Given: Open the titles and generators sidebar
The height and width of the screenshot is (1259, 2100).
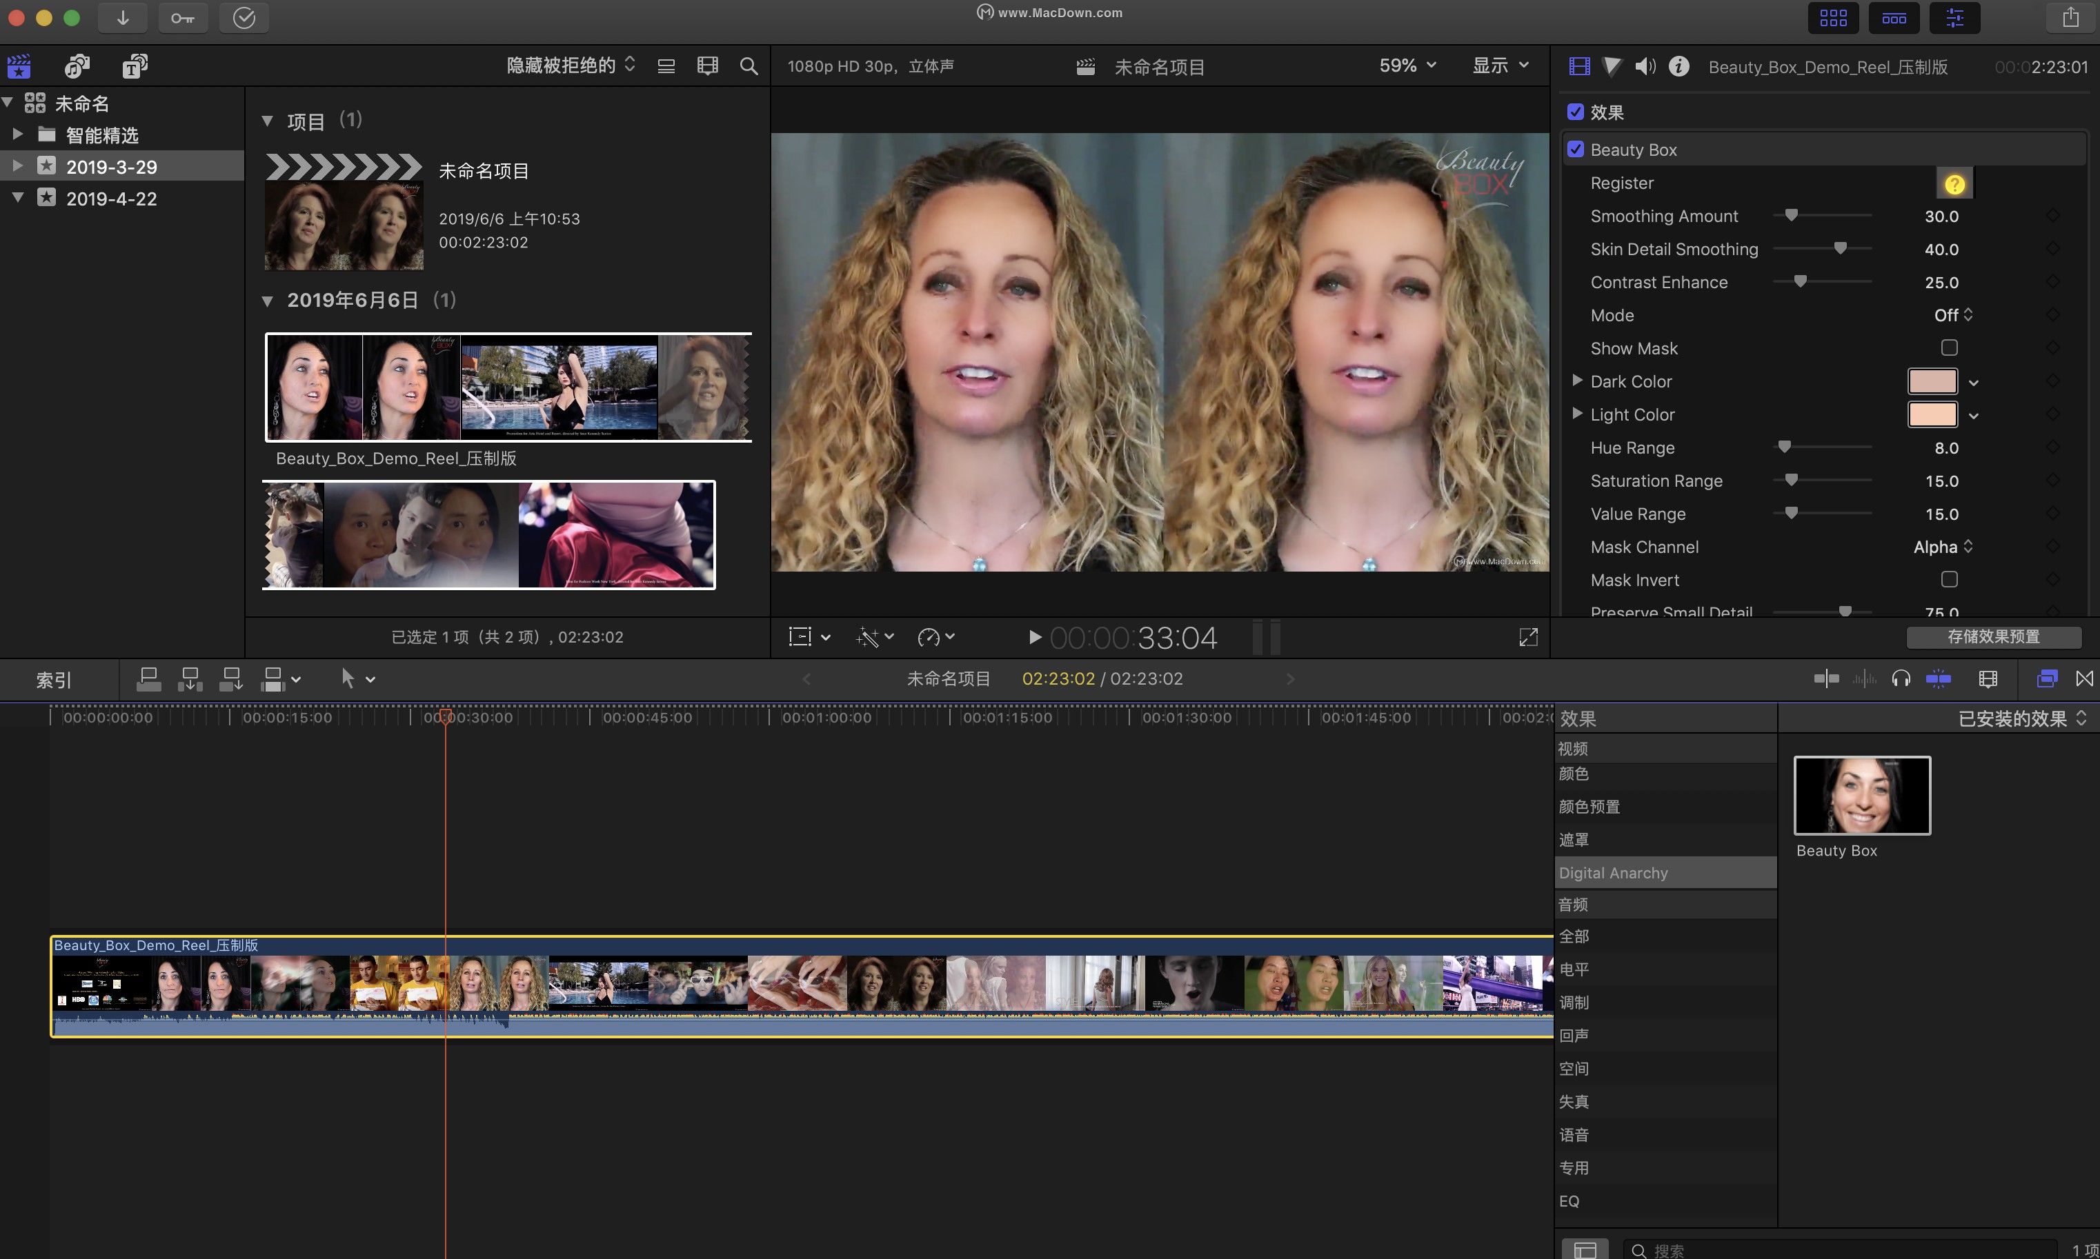Looking at the screenshot, I should [x=134, y=66].
